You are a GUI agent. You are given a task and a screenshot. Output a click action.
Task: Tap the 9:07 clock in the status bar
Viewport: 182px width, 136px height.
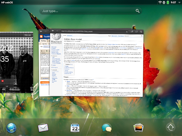(x=173, y=3)
